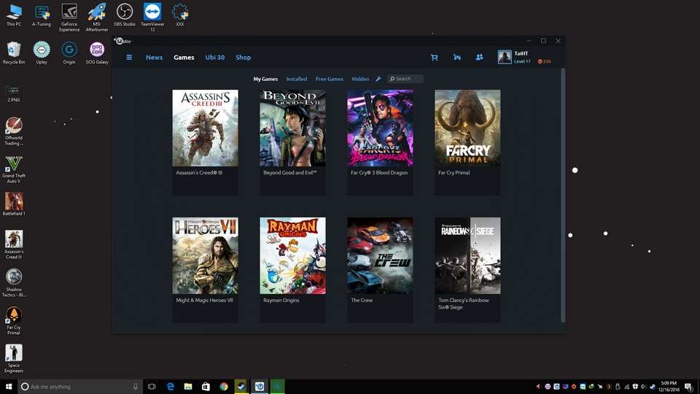Select the Origin desktop shortcut
700x394 pixels.
(x=69, y=53)
